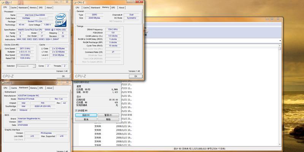Click the Package value Socket 775 LGA
Image resolution: width=304 pixels, height=152 pixels.
[x=35, y=22]
